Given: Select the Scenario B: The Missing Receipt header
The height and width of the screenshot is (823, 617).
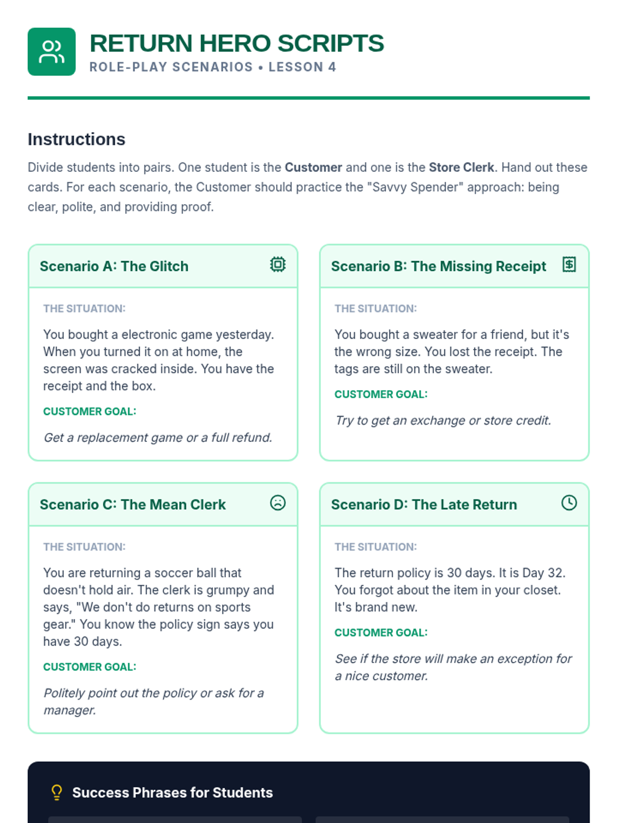Looking at the screenshot, I should pos(454,266).
